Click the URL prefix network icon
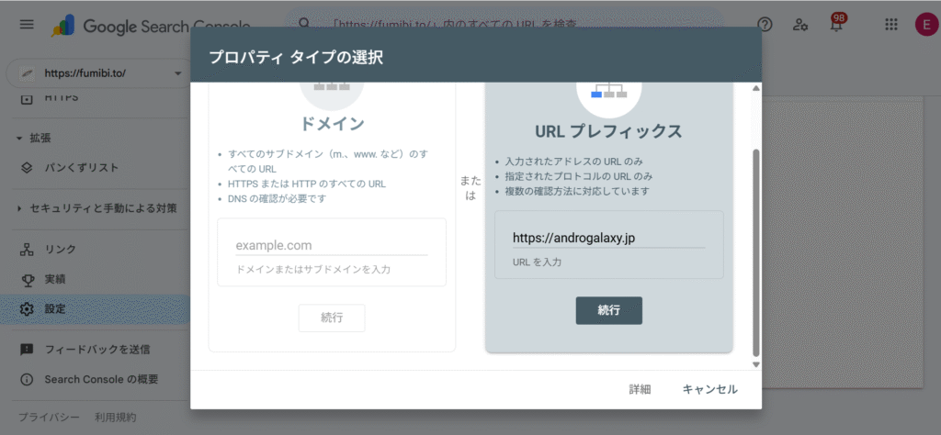941x435 pixels. click(x=609, y=90)
